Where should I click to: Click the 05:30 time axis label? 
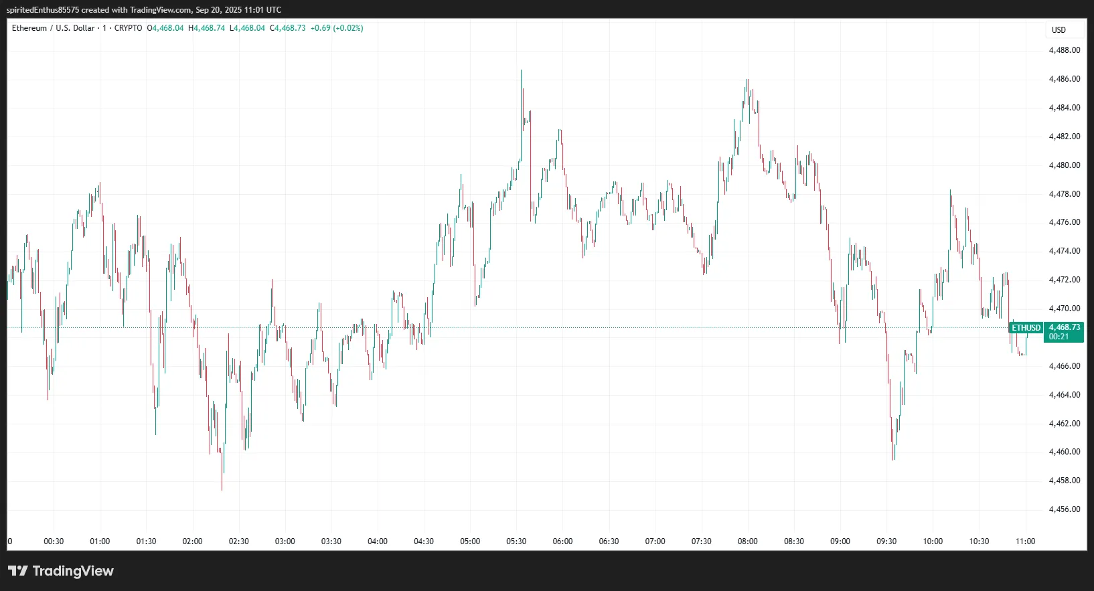click(516, 541)
